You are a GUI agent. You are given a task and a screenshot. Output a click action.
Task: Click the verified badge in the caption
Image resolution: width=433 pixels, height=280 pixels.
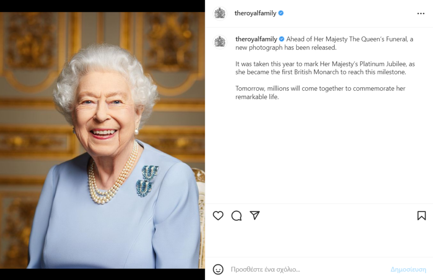[x=282, y=39]
